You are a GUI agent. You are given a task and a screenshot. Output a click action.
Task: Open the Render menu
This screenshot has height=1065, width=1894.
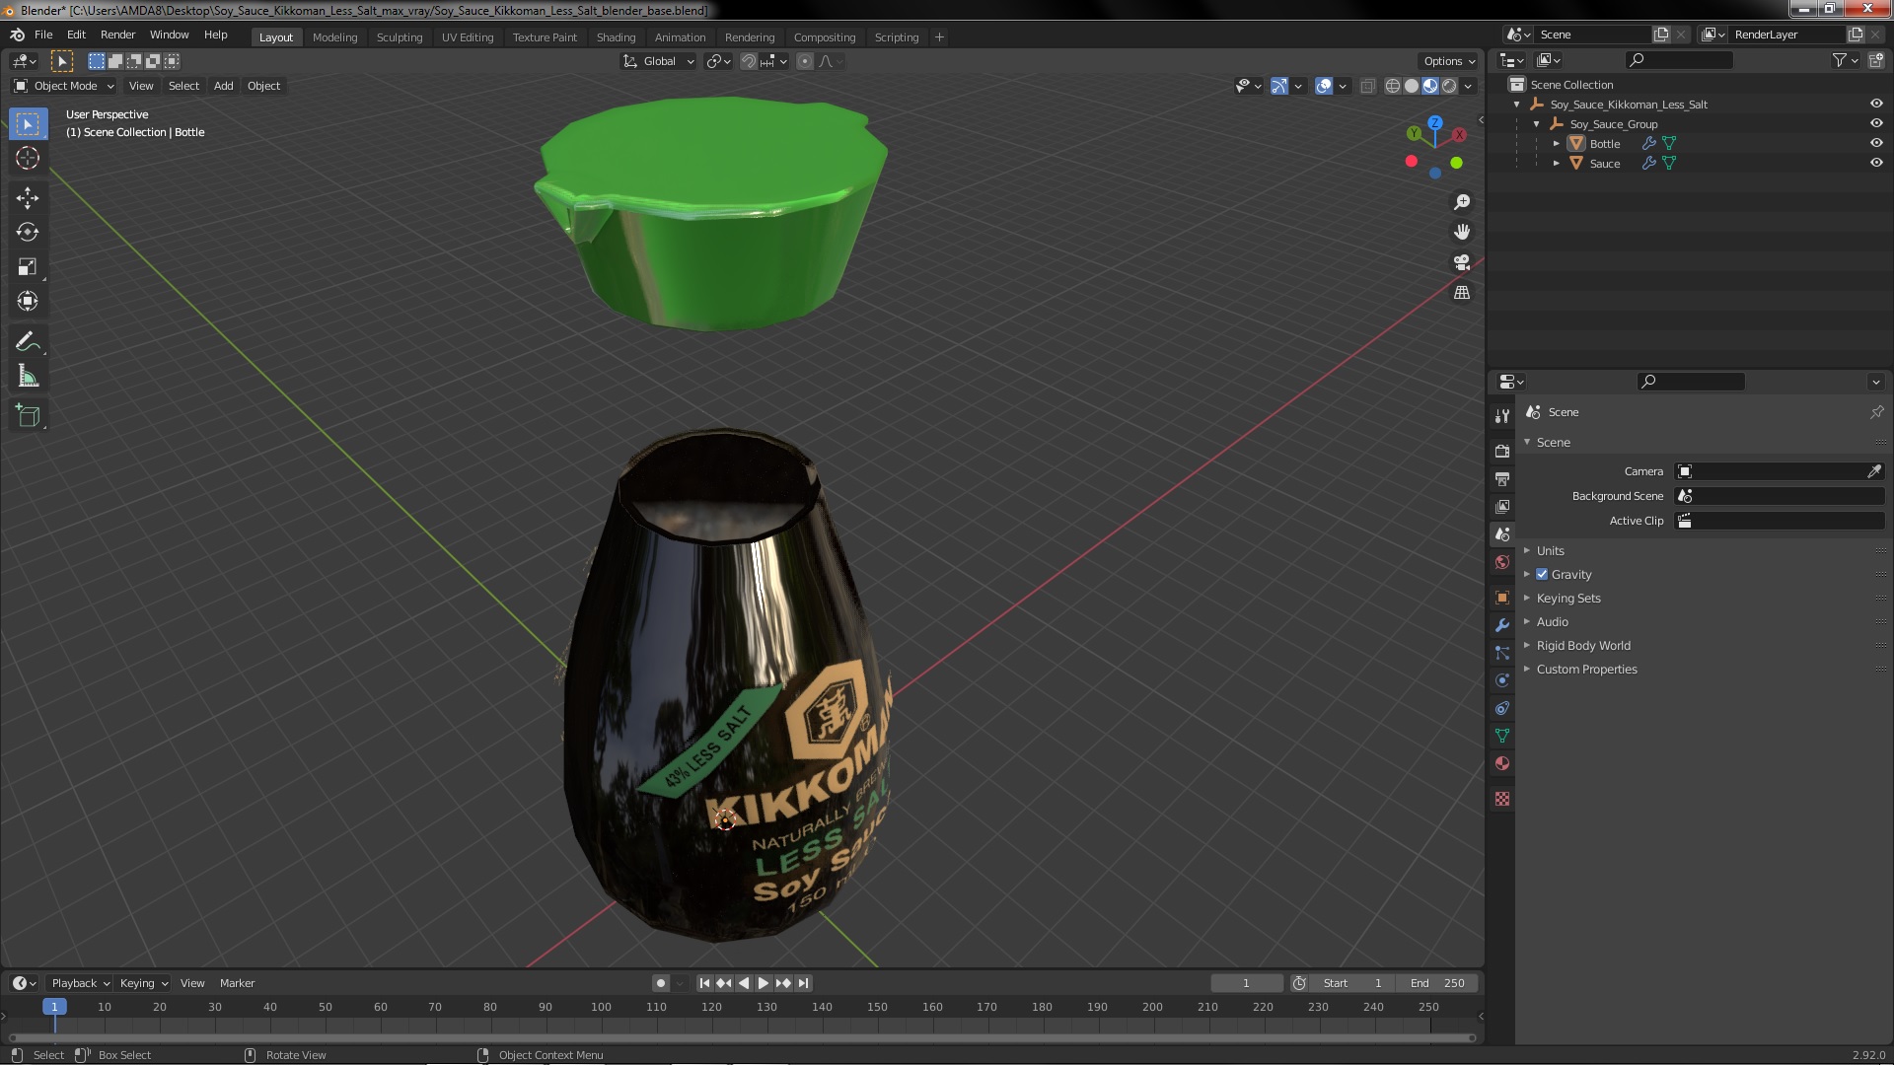pyautogui.click(x=117, y=35)
